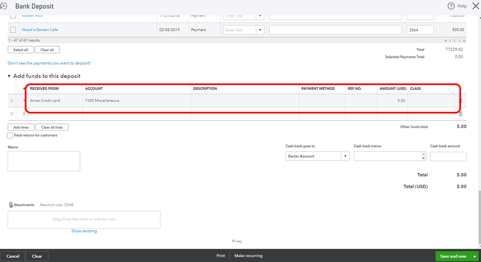Click the Class cell of line 1
The height and width of the screenshot is (262, 481).
pos(431,100)
